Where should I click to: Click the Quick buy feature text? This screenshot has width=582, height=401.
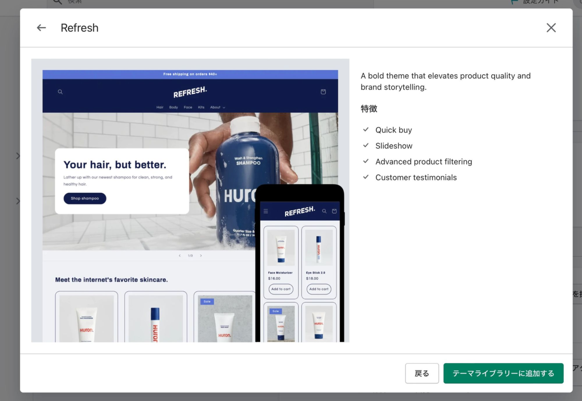[394, 130]
